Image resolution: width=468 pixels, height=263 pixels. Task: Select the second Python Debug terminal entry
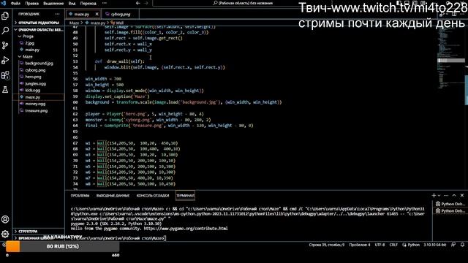click(450, 211)
